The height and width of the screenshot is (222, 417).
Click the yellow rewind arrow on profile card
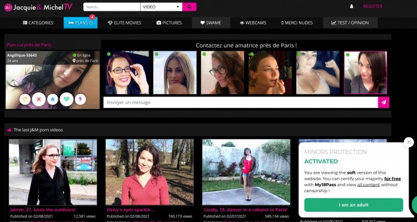25,100
